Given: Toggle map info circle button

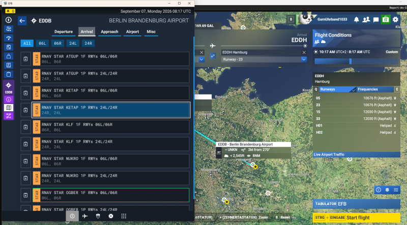Looking at the screenshot, I should (379, 190).
